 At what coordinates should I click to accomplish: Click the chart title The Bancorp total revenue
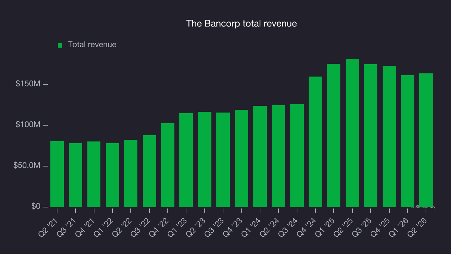pos(241,24)
